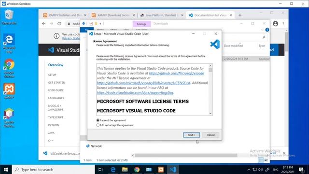Sort by Type column header
This screenshot has width=309, height=174.
click(262, 45)
